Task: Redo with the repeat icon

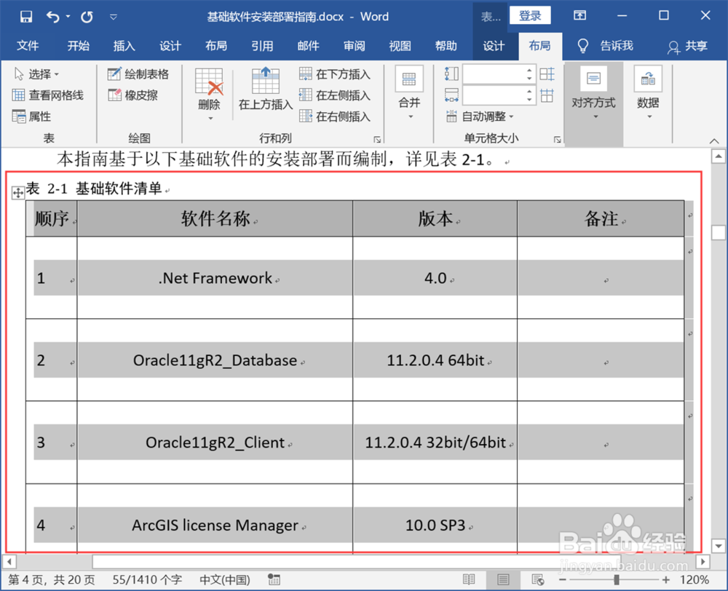Action: pos(87,17)
